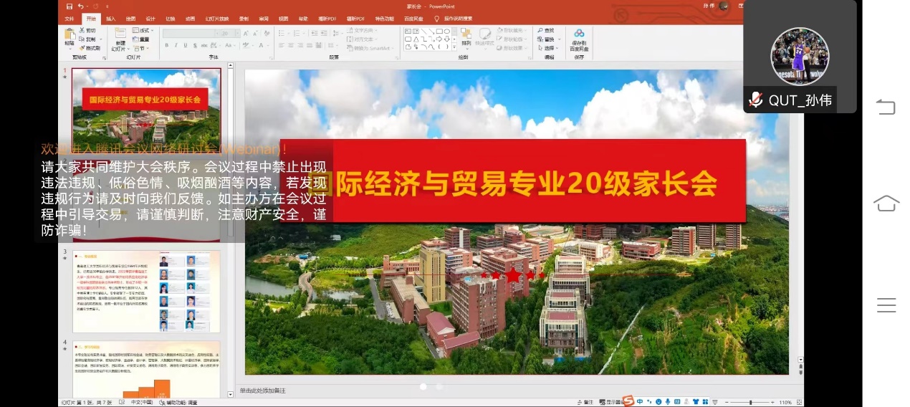
Task: Click the Cut (剪切) scissors icon
Action: pyautogui.click(x=82, y=31)
